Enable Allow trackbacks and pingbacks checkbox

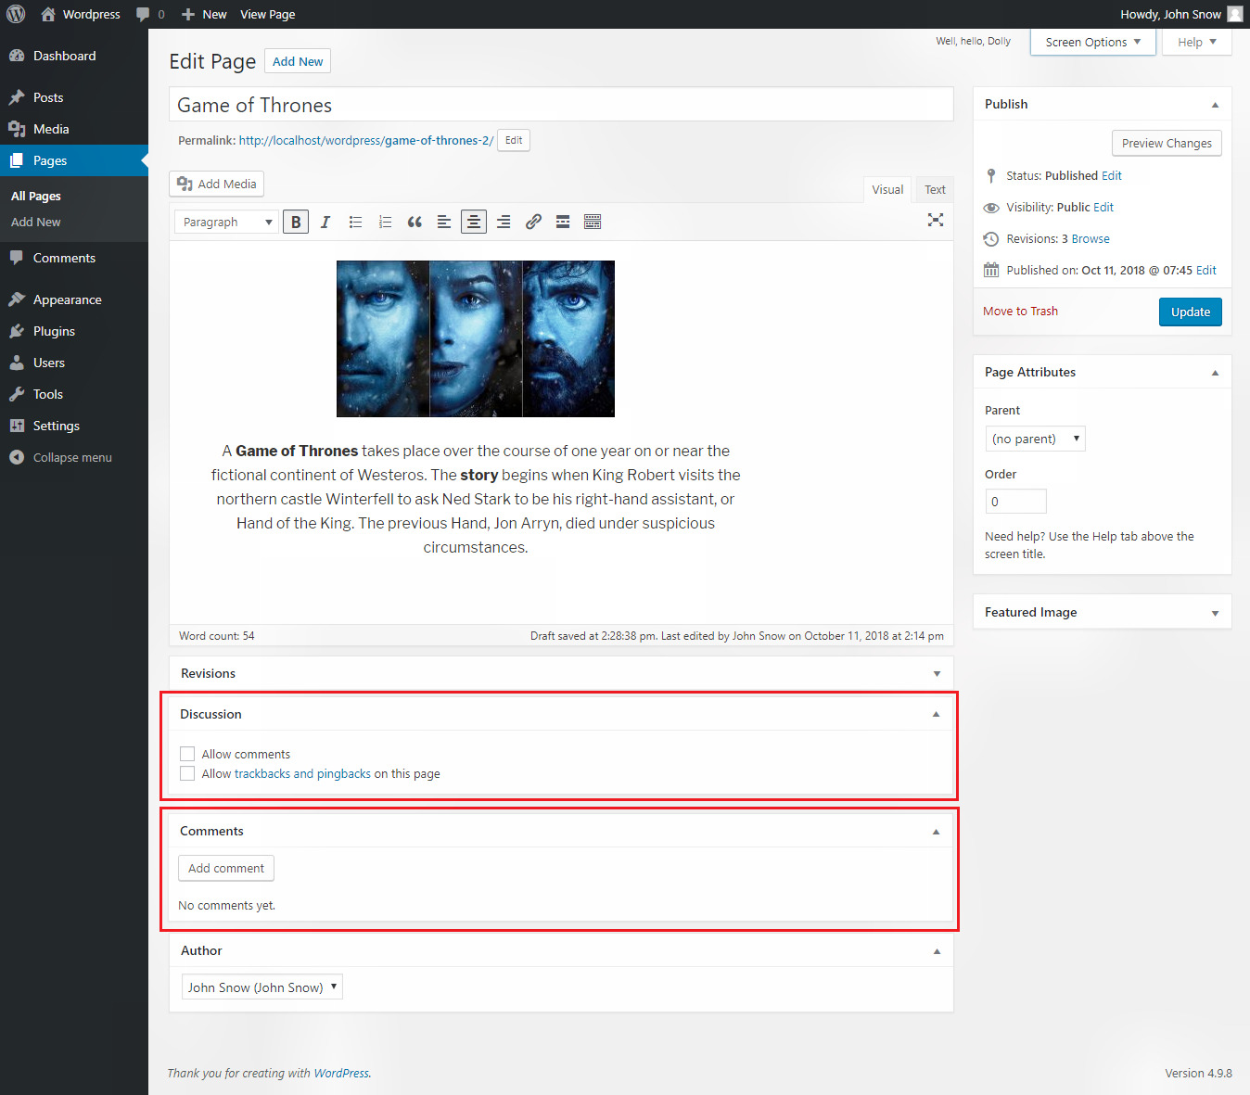coord(187,773)
